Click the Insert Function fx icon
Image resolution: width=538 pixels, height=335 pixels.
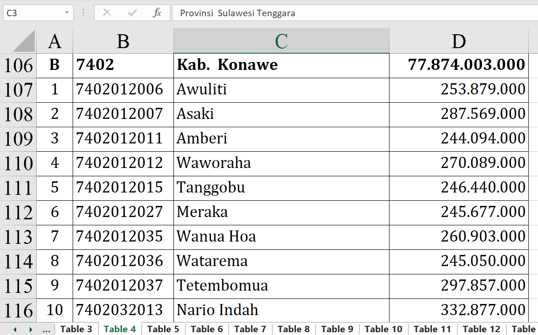point(157,13)
